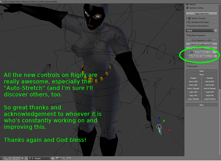
Task: Click Snap FK->IK (upper_arm.fk.L) button
Action: 201,44
